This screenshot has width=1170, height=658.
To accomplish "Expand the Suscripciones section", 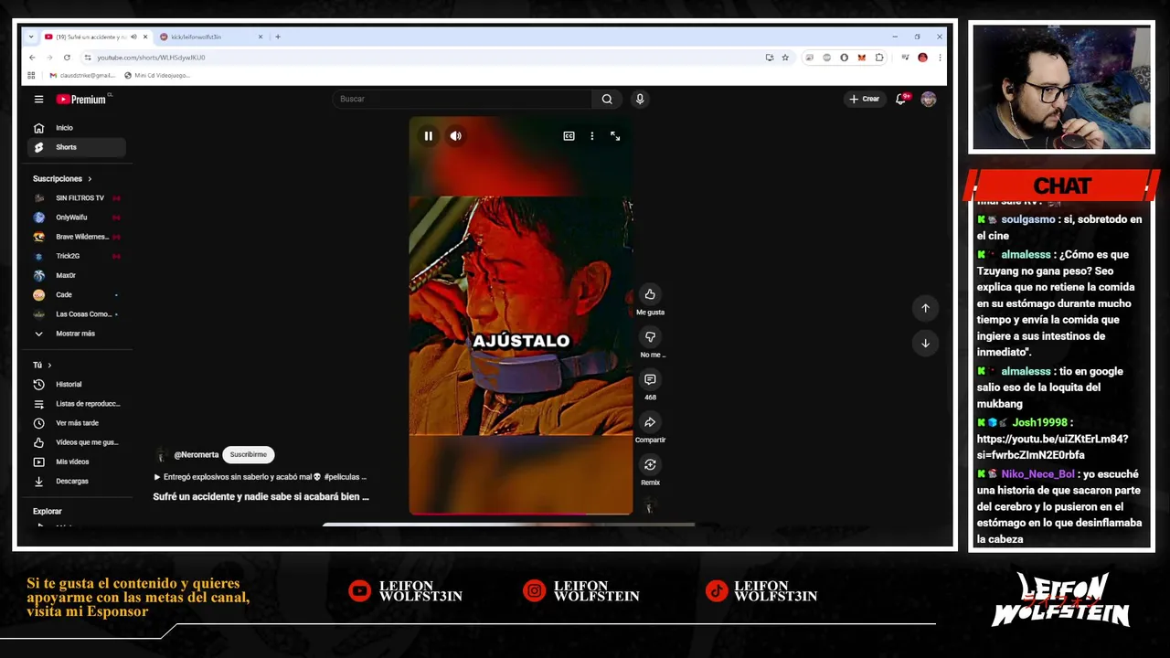I will 62,178.
